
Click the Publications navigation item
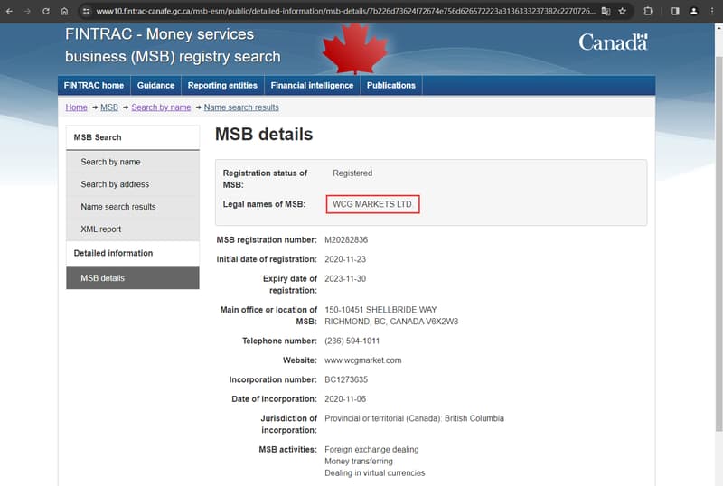[x=391, y=86]
